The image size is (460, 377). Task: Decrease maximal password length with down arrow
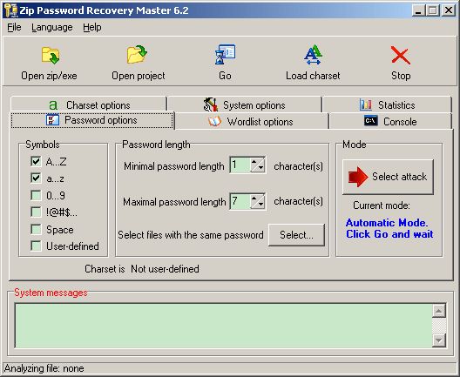260,205
